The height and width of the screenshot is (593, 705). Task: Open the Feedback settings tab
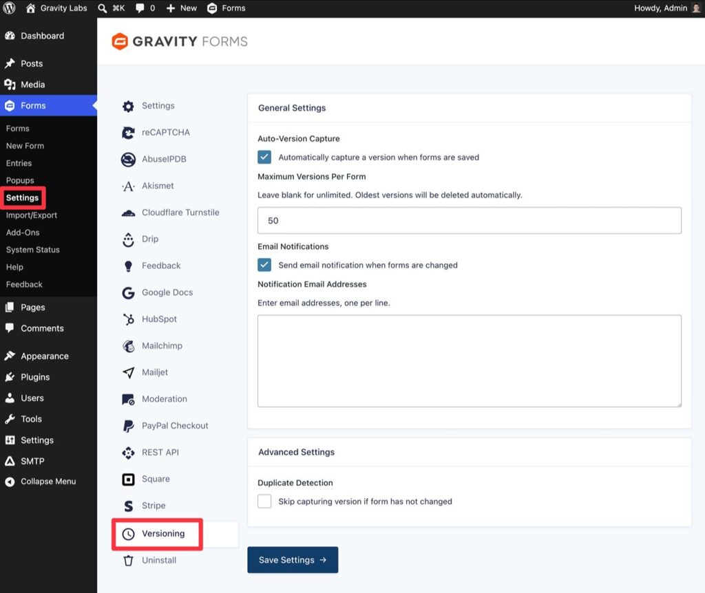161,266
